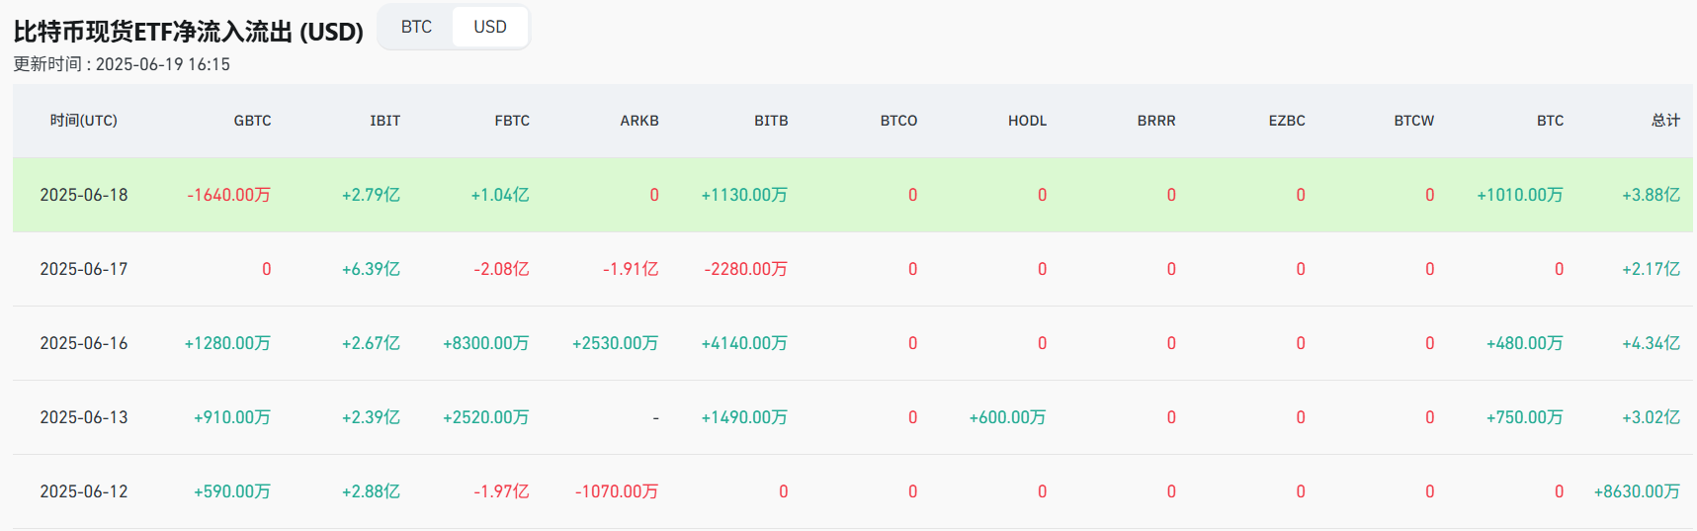Viewport: 1697px width, 531px height.
Task: Click the +8630.00万 total for June 12
Action: (x=1637, y=491)
